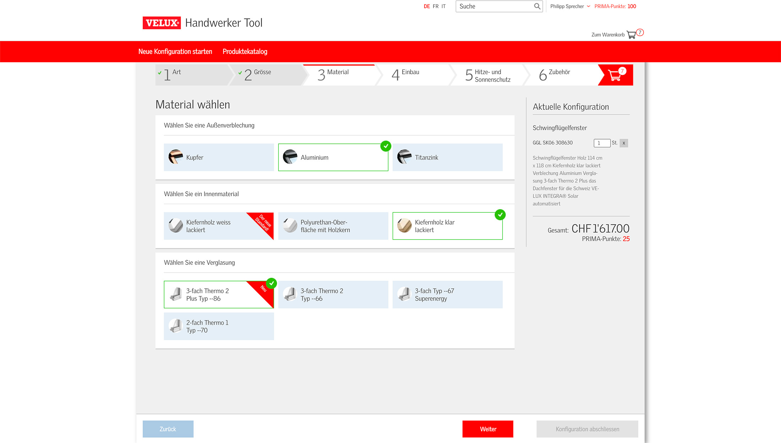Click the cart item count badge in header
Viewport: 781px width, 443px height.
click(x=640, y=32)
